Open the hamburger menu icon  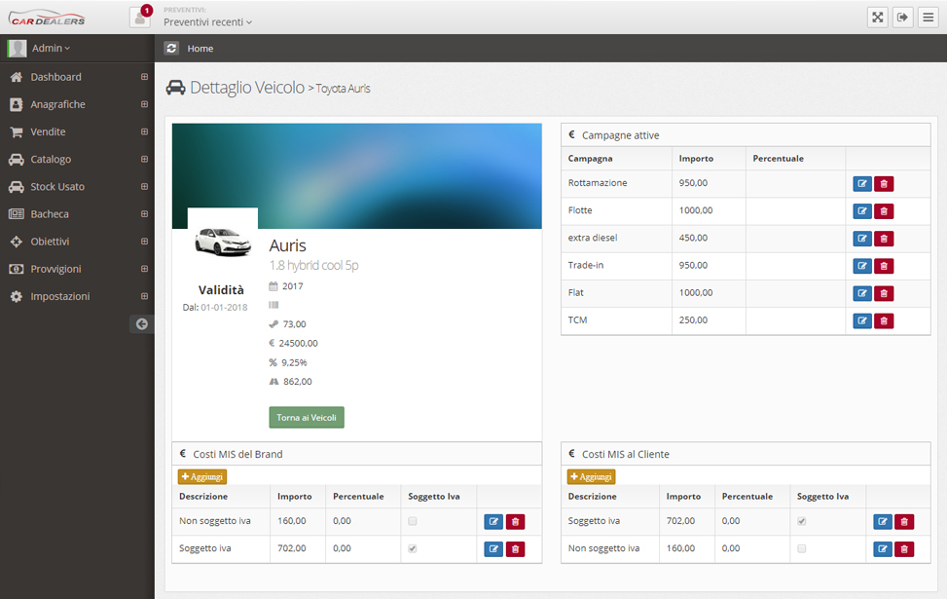click(929, 18)
